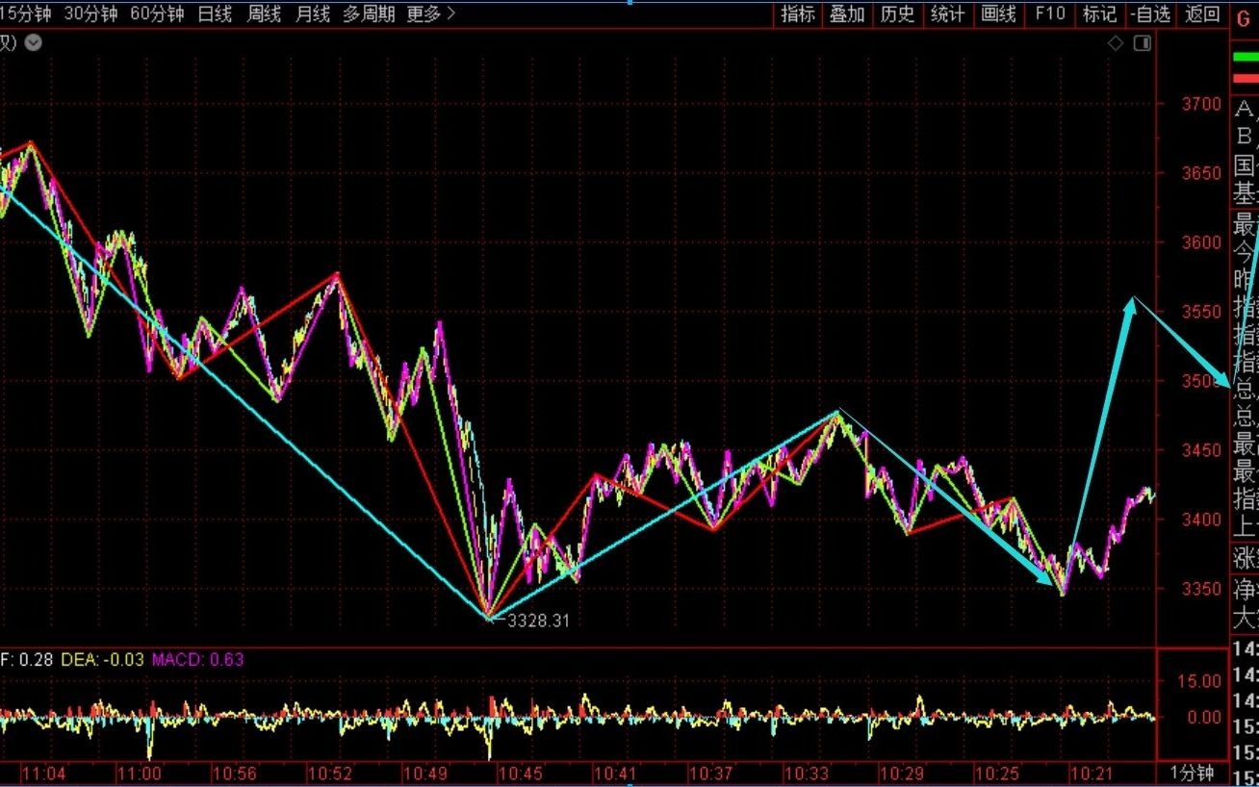
Task: Open the 多周期 multi-period view
Action: point(370,13)
